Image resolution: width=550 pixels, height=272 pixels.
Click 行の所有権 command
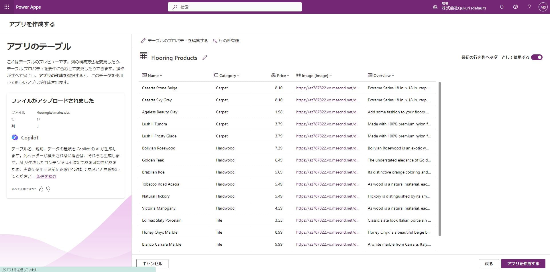pos(226,41)
